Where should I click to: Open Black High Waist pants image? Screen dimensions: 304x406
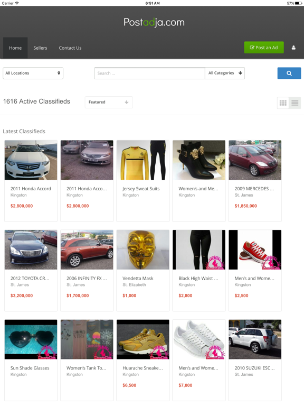coord(199,250)
